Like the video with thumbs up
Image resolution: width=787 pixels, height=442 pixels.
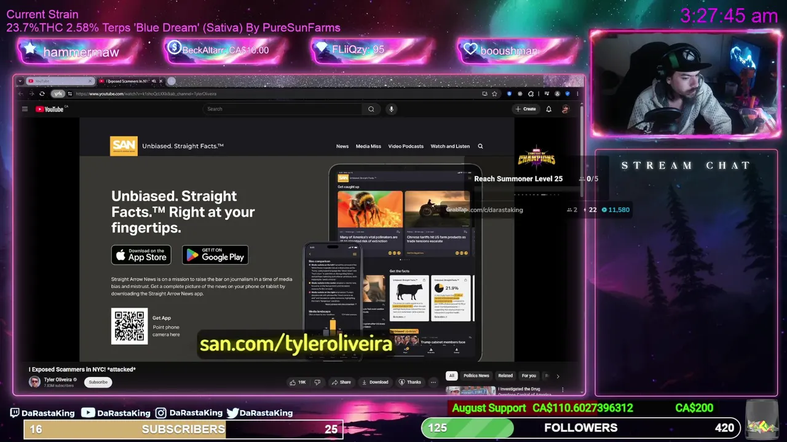coord(298,382)
